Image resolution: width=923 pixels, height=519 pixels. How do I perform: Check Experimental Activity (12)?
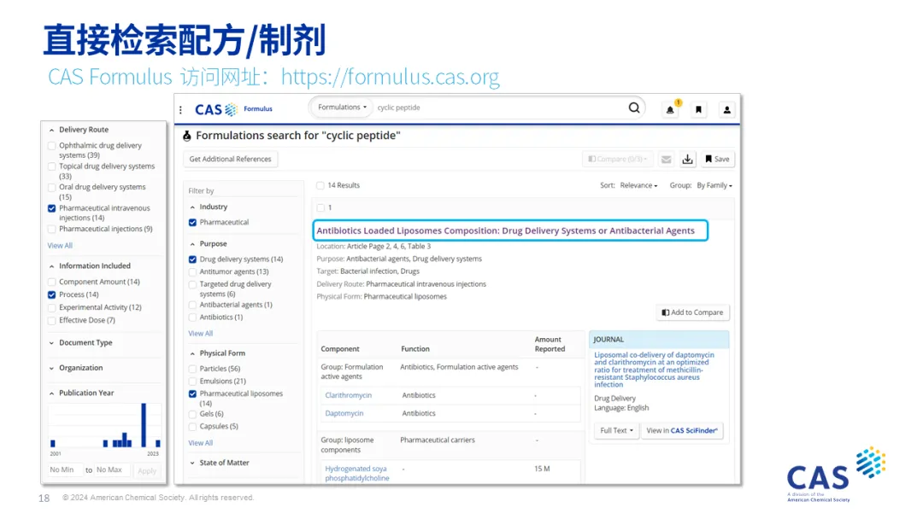tap(52, 308)
